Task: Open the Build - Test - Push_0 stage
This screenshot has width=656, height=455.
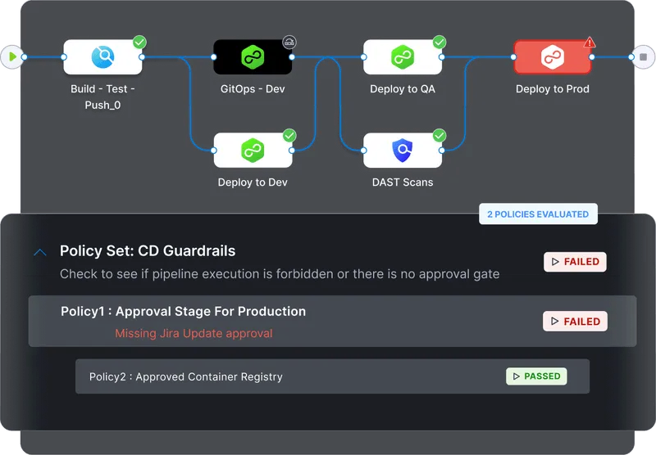Action: [x=102, y=57]
